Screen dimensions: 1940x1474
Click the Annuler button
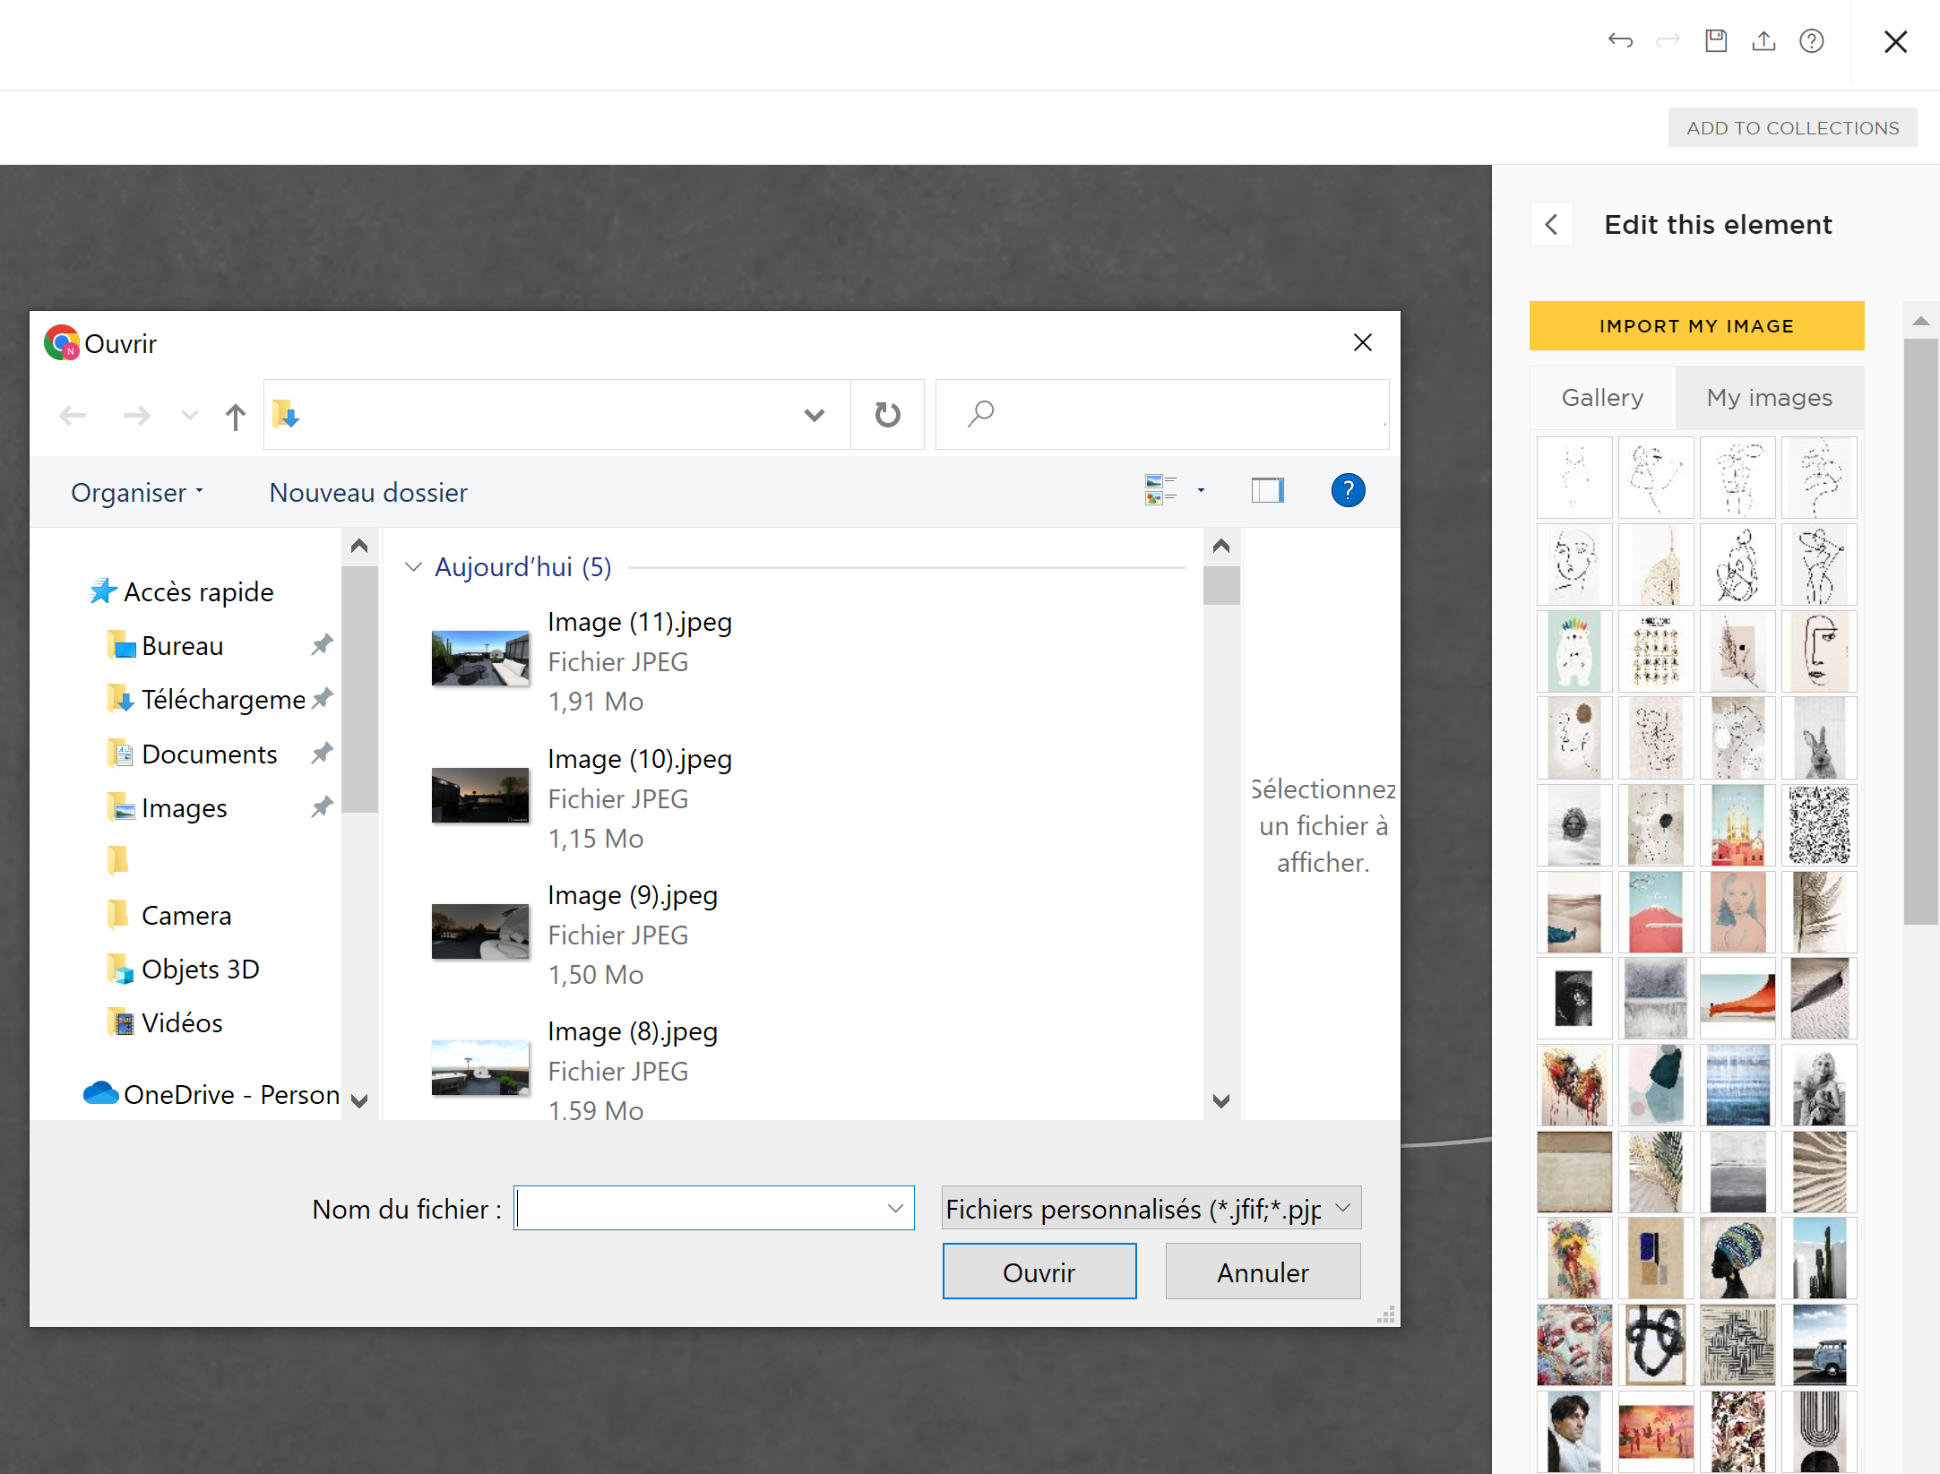click(1263, 1271)
